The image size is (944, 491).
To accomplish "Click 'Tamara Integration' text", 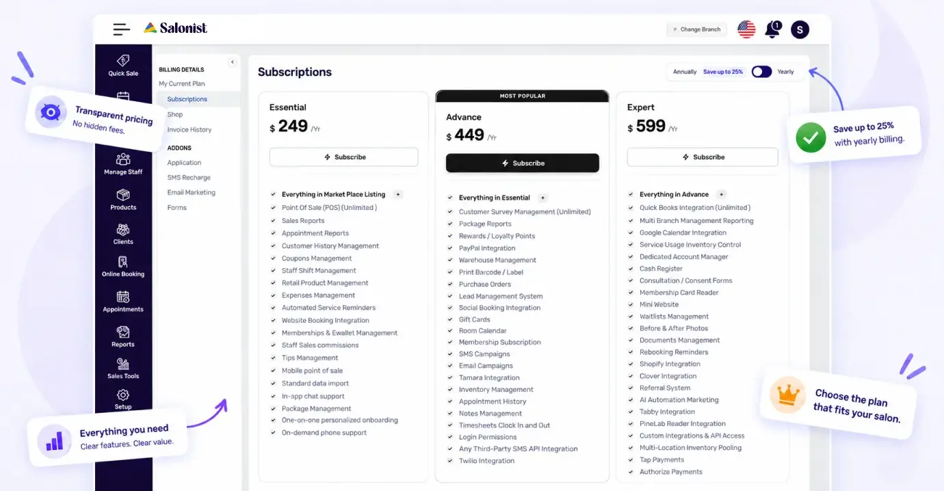I will tap(489, 377).
